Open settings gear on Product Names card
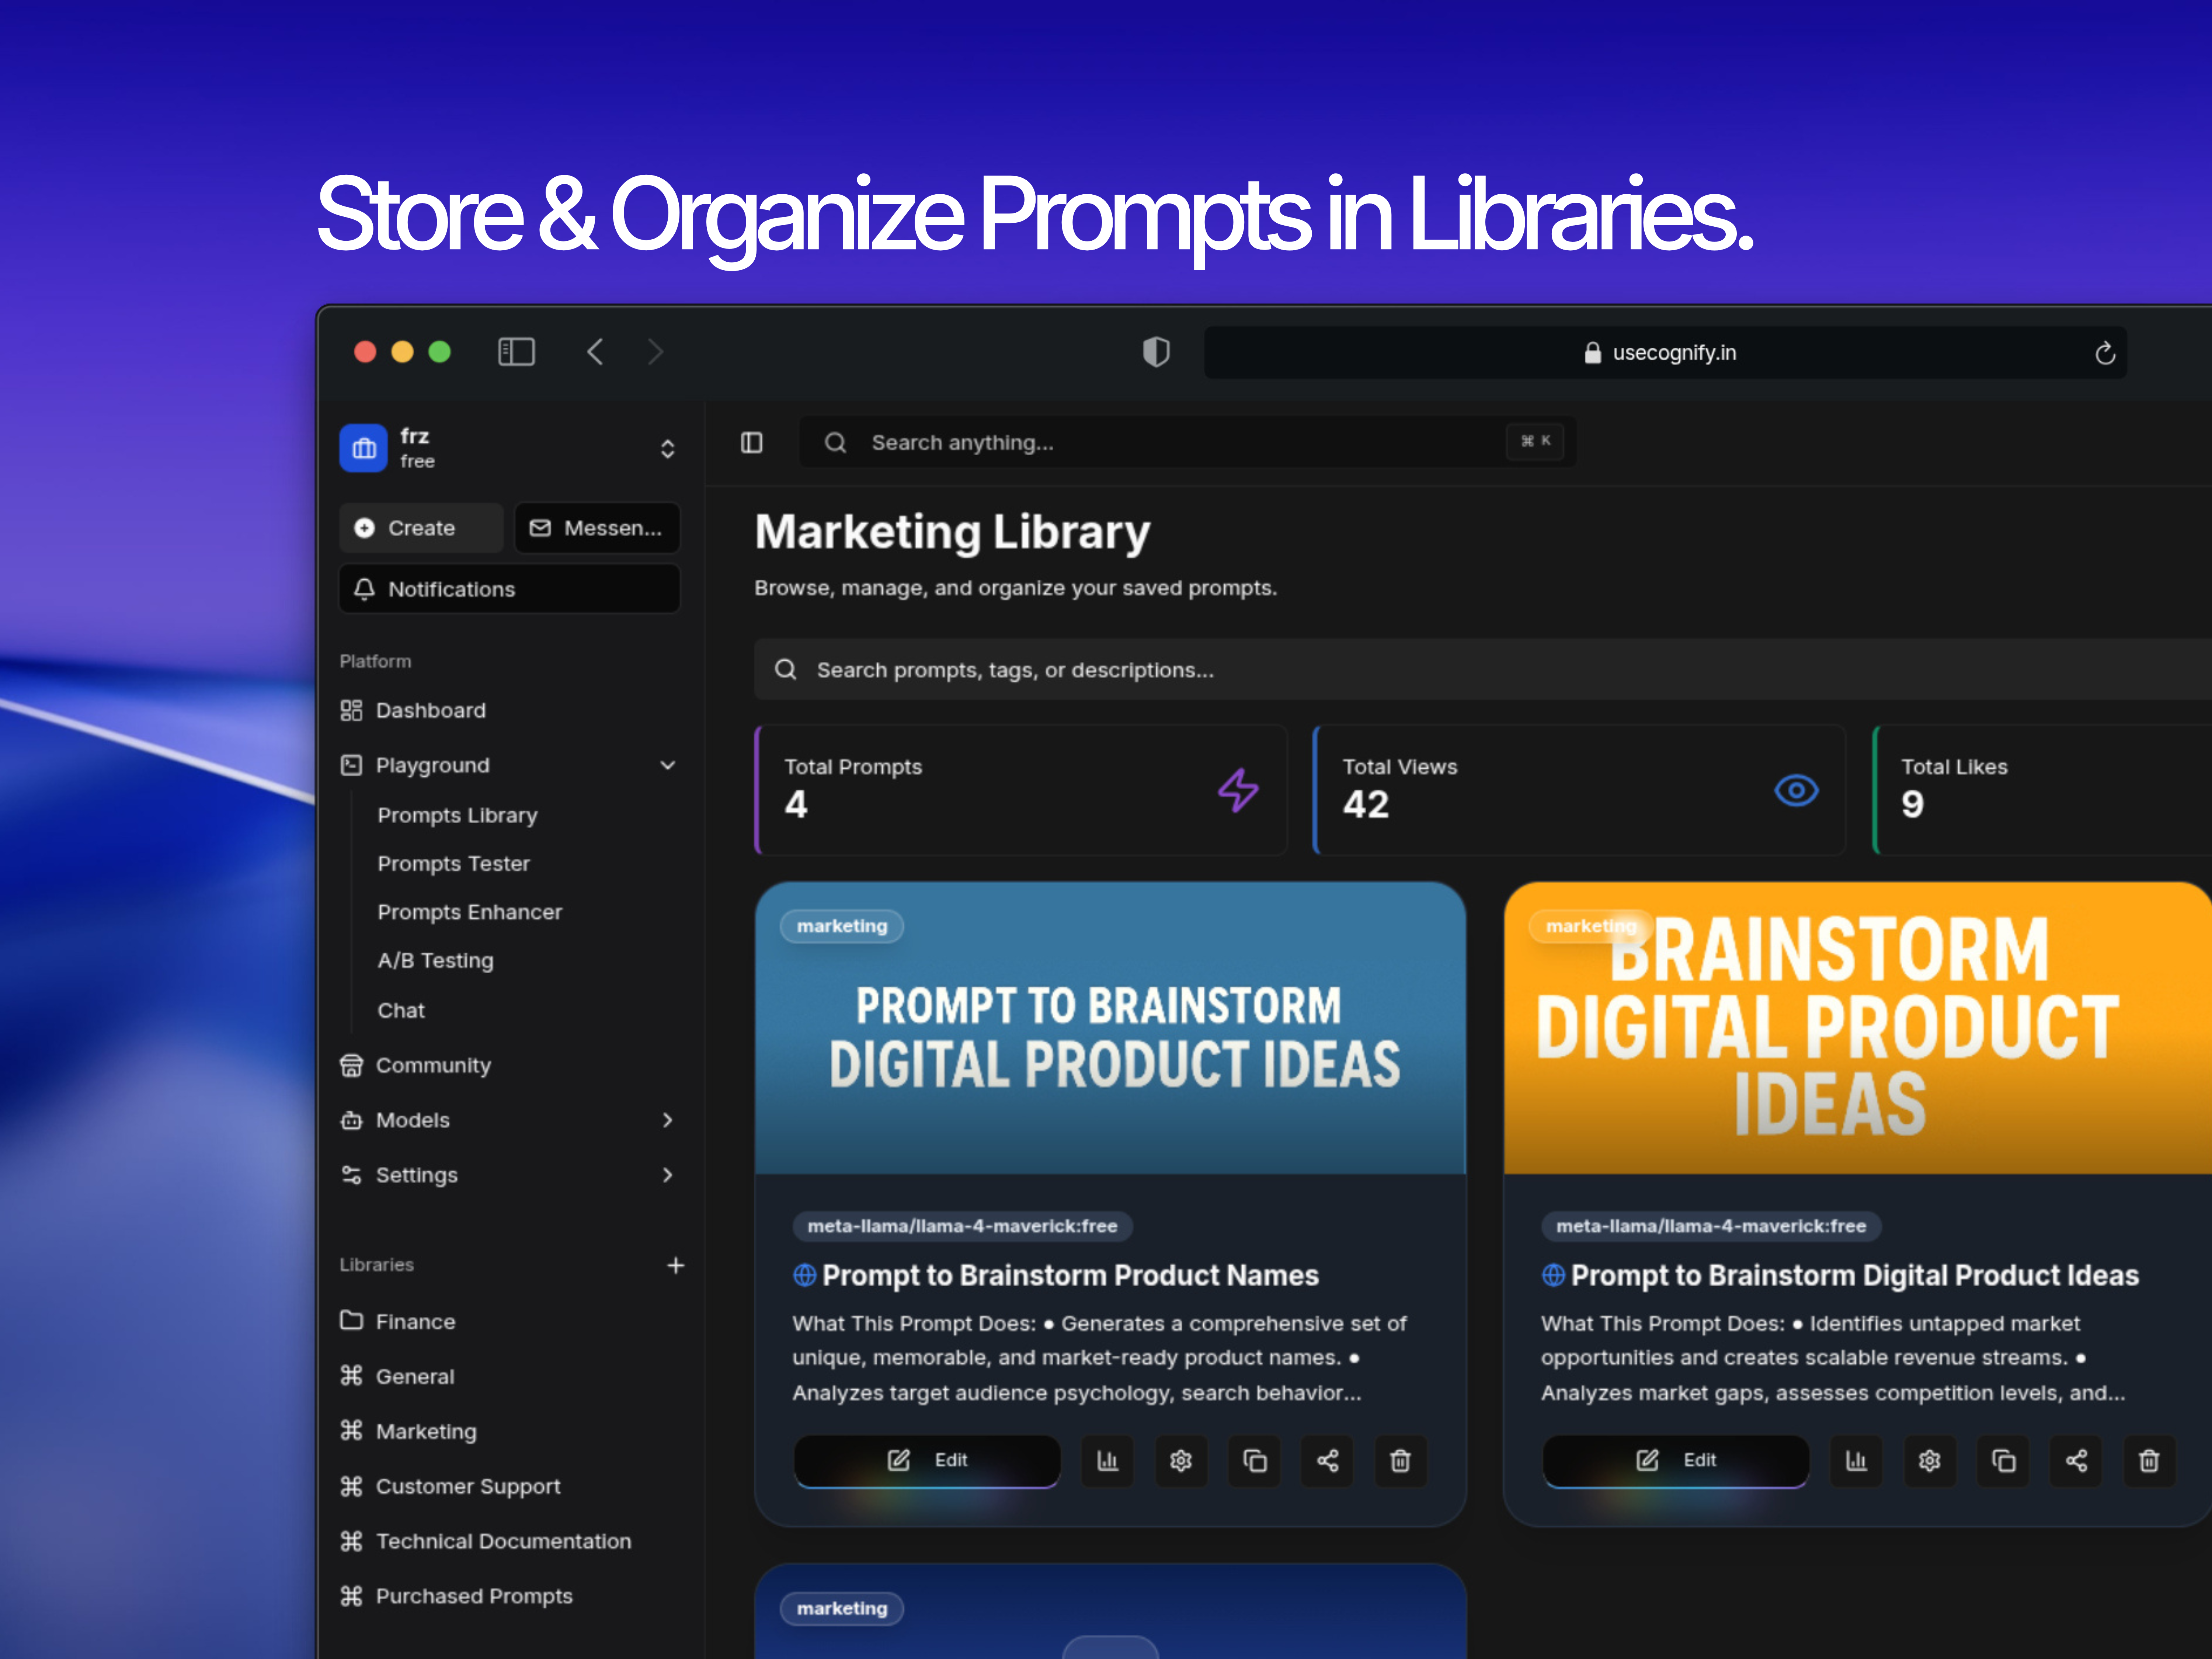Image resolution: width=2212 pixels, height=1659 pixels. (x=1181, y=1461)
